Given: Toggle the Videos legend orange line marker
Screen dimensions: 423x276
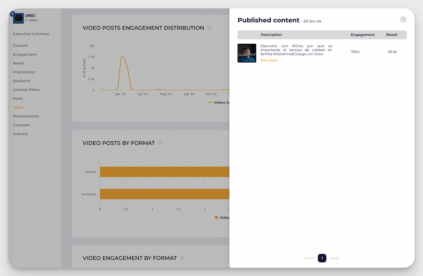Looking at the screenshot, I should pyautogui.click(x=210, y=102).
